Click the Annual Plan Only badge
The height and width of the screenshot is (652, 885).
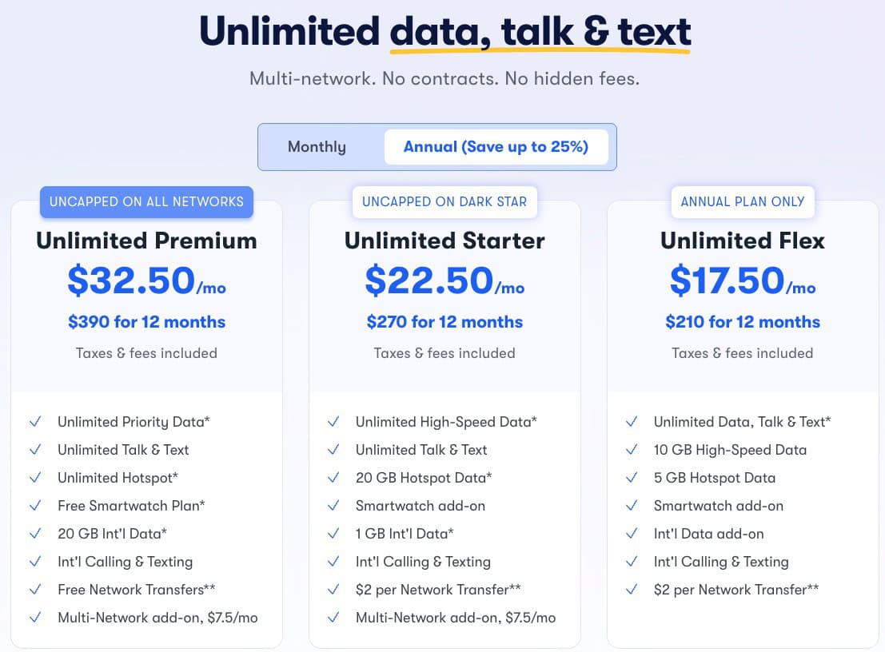743,202
